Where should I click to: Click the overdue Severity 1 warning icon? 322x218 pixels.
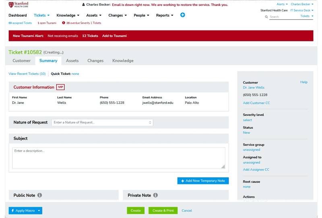[x=64, y=23]
